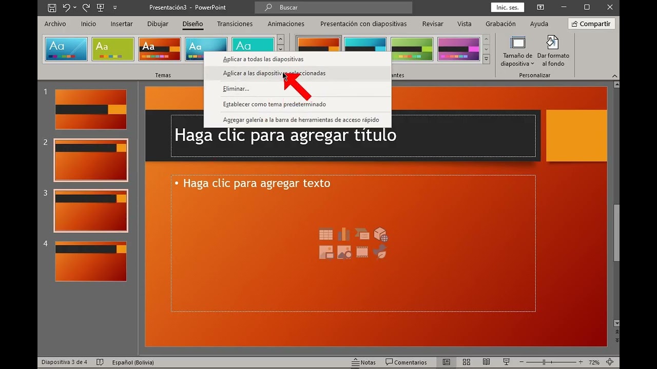Open Tamaño de diapositiva menu

(x=518, y=52)
